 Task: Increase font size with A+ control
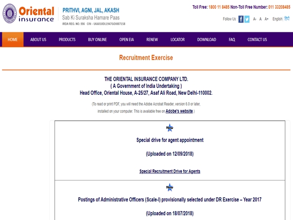pos(266,19)
